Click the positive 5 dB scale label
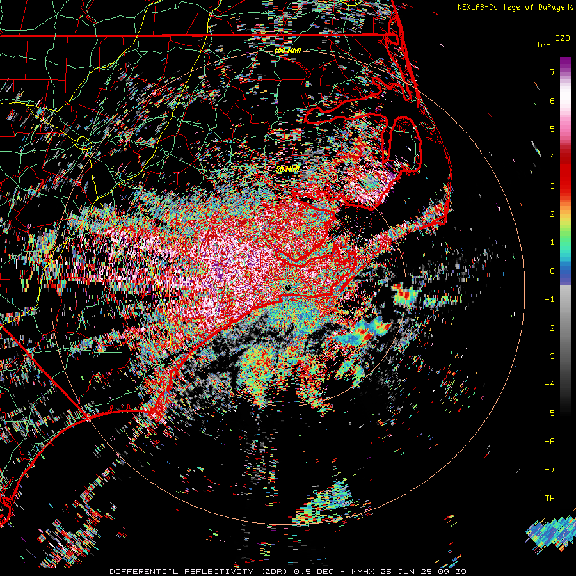 (x=552, y=129)
